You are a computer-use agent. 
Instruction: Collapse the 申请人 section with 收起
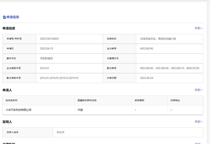click(199, 90)
